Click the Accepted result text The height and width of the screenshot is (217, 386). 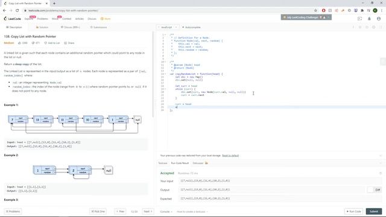167,173
